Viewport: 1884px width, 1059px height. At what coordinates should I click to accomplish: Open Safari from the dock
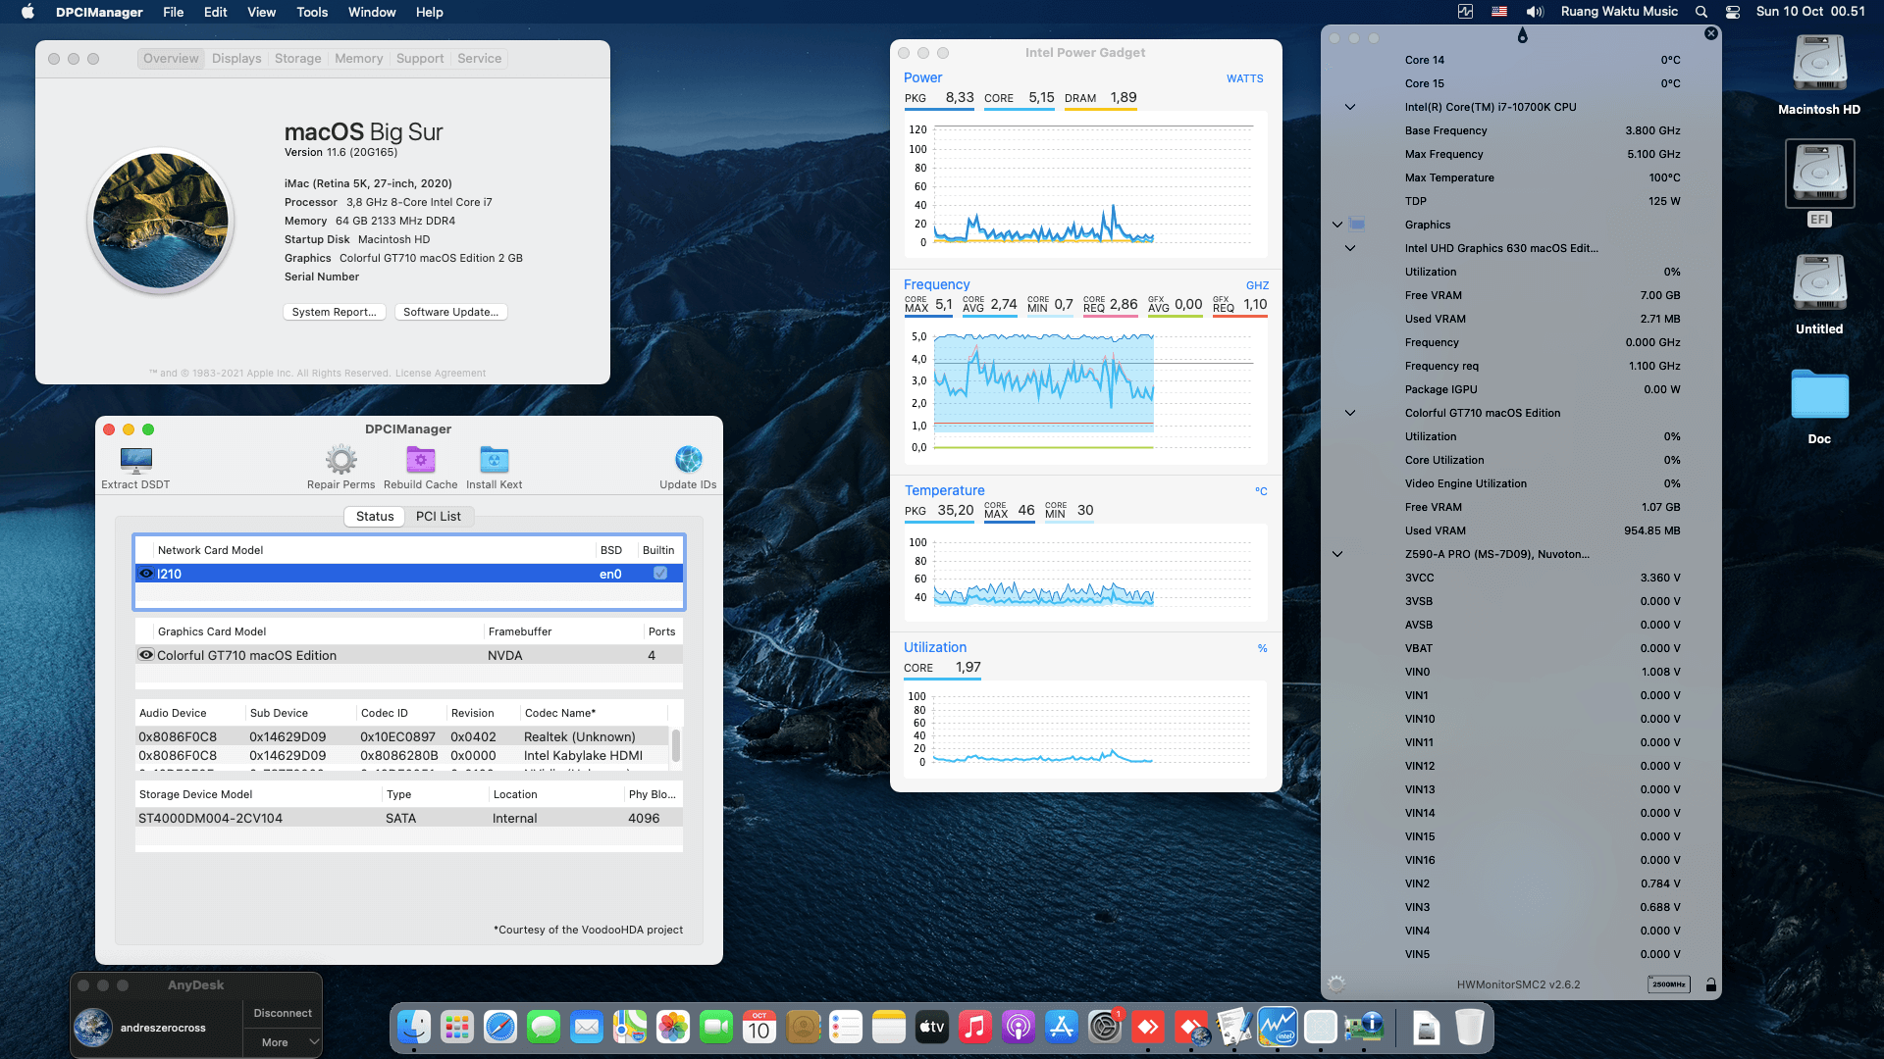click(x=499, y=1028)
